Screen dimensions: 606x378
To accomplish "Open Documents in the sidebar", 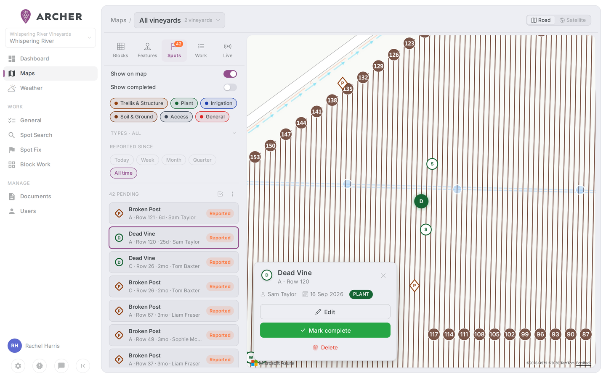I will 50,197.
